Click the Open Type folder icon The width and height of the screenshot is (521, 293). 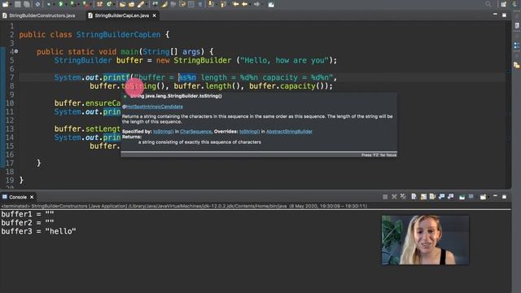pyautogui.click(x=122, y=4)
